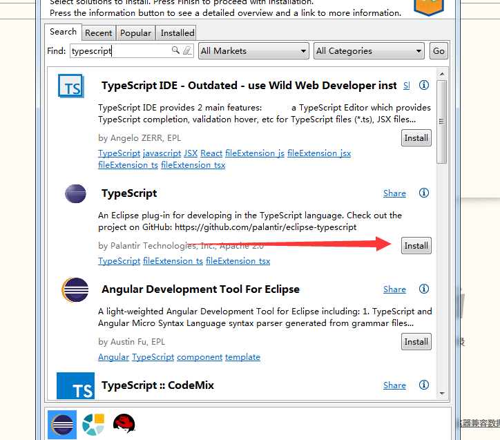Switch to the Popular tab
The image size is (500, 440).
pos(135,33)
